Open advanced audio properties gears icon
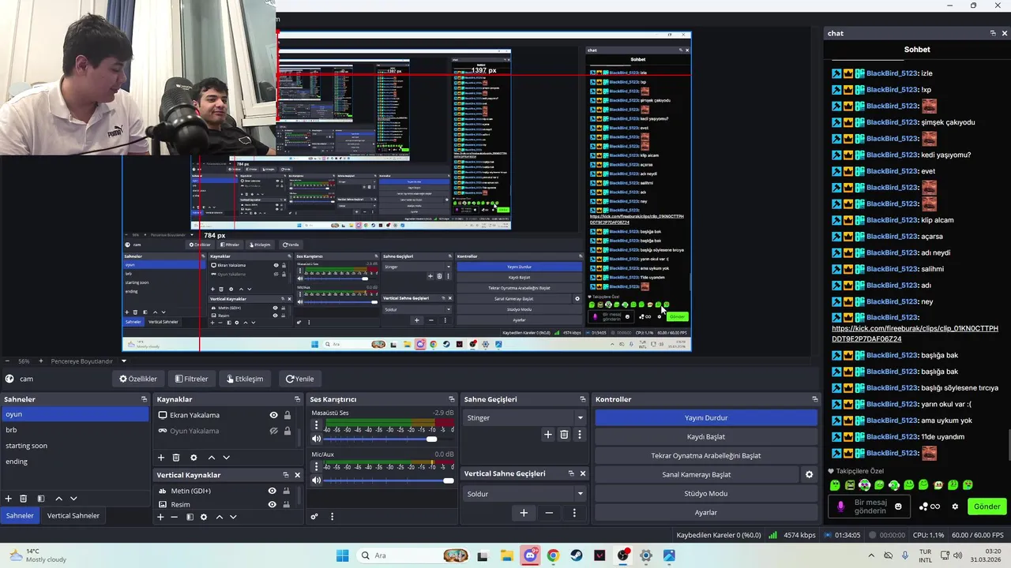This screenshot has width=1011, height=568. pos(314,517)
